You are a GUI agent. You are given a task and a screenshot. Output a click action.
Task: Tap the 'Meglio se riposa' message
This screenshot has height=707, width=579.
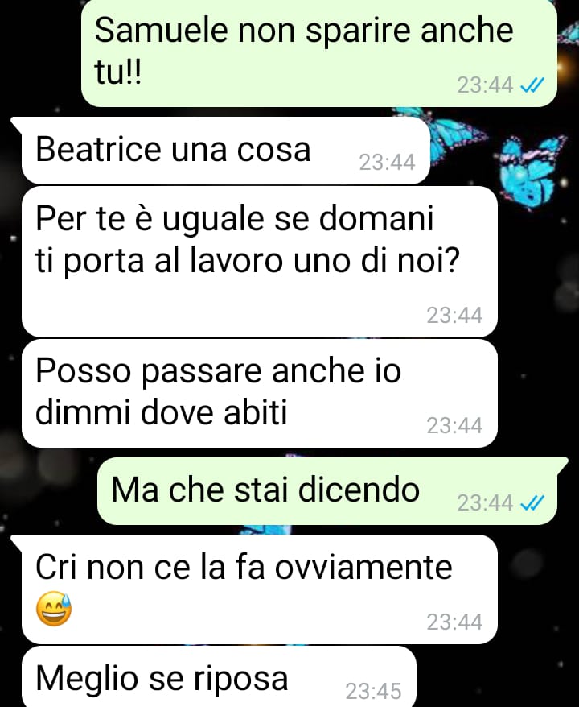coord(219,676)
